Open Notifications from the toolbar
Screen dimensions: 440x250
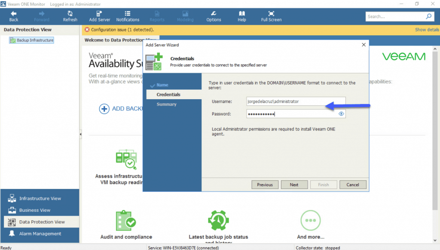tap(128, 14)
